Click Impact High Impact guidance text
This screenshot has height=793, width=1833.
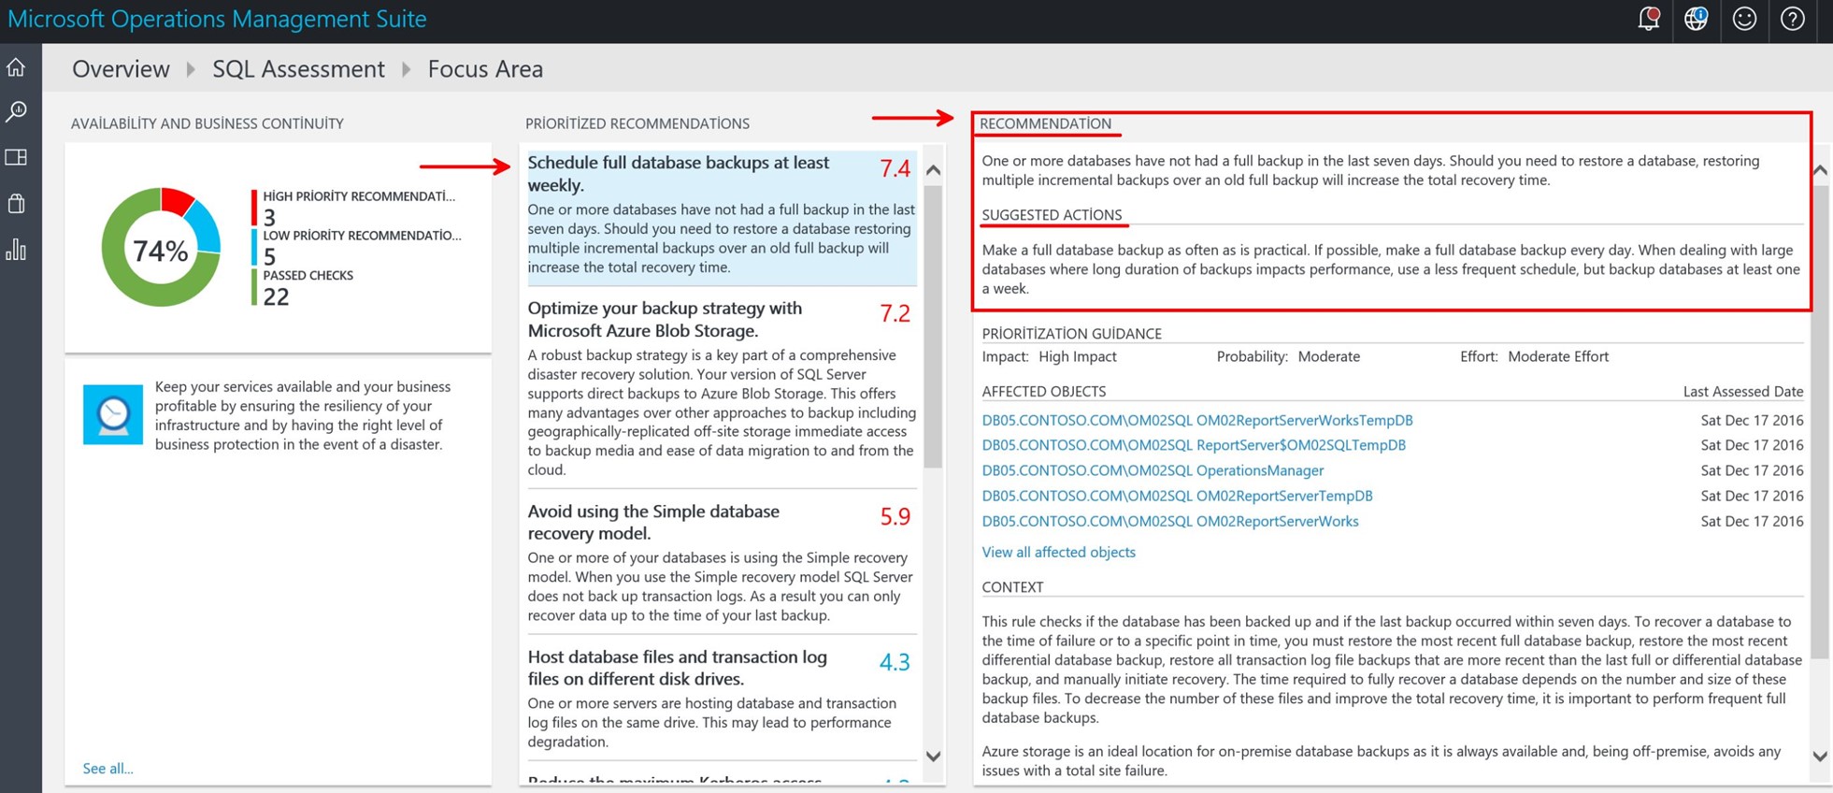click(x=1049, y=356)
